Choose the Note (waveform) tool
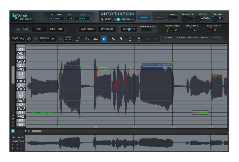 coord(96,39)
